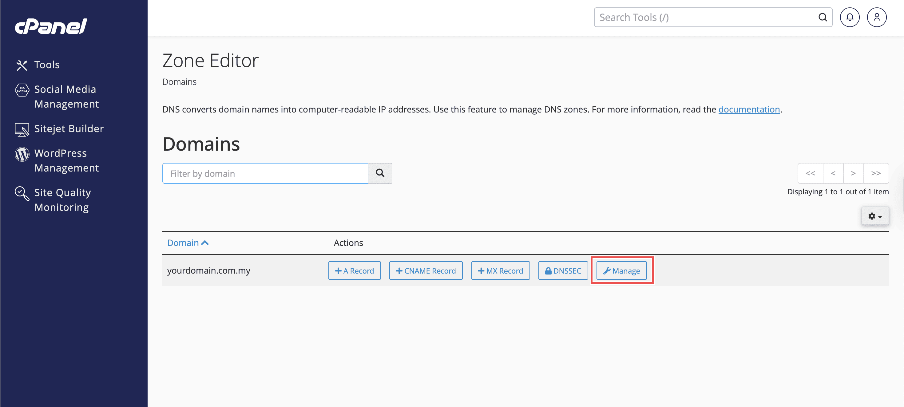The height and width of the screenshot is (407, 904).
Task: Add an A Record for yourdomain.com.my
Action: coord(355,271)
